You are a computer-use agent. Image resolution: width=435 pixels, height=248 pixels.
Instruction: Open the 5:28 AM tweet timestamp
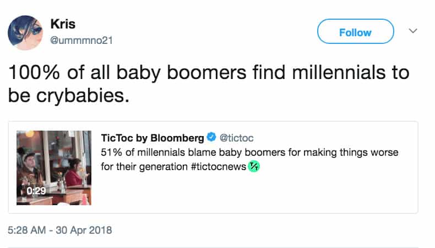click(x=27, y=230)
